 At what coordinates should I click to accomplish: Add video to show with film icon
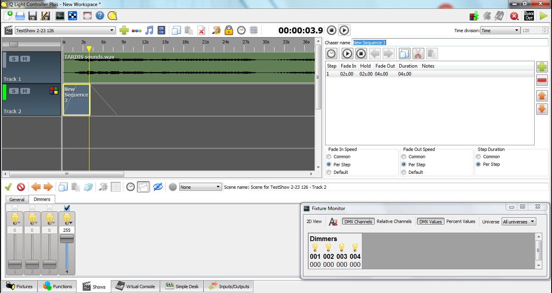(x=162, y=30)
